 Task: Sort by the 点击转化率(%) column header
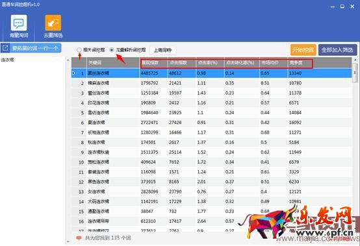point(242,62)
